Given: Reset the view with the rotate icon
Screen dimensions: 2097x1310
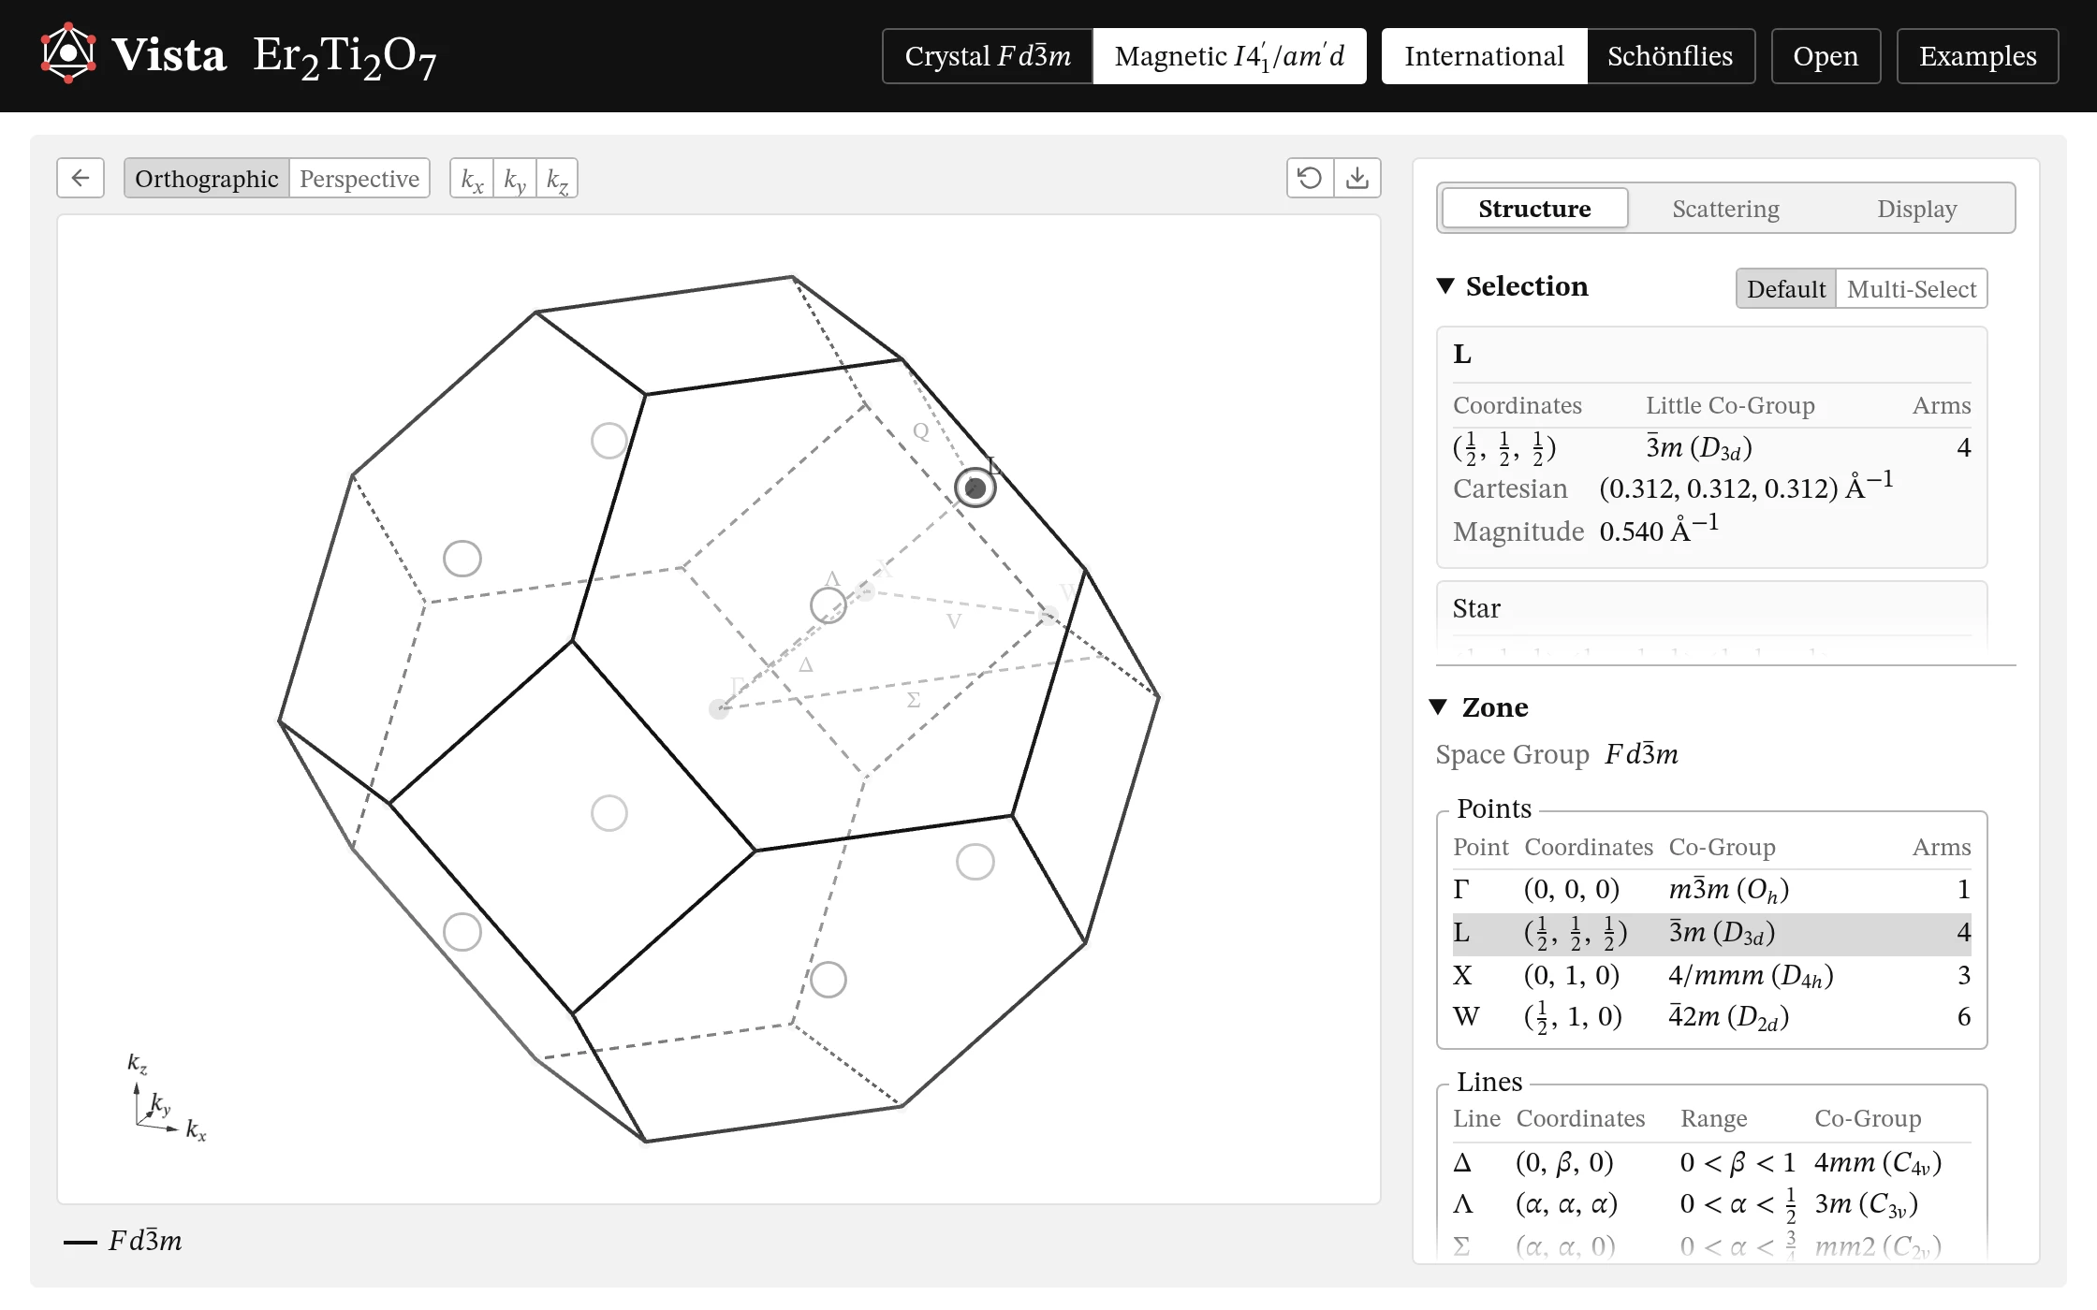Looking at the screenshot, I should click(x=1310, y=178).
